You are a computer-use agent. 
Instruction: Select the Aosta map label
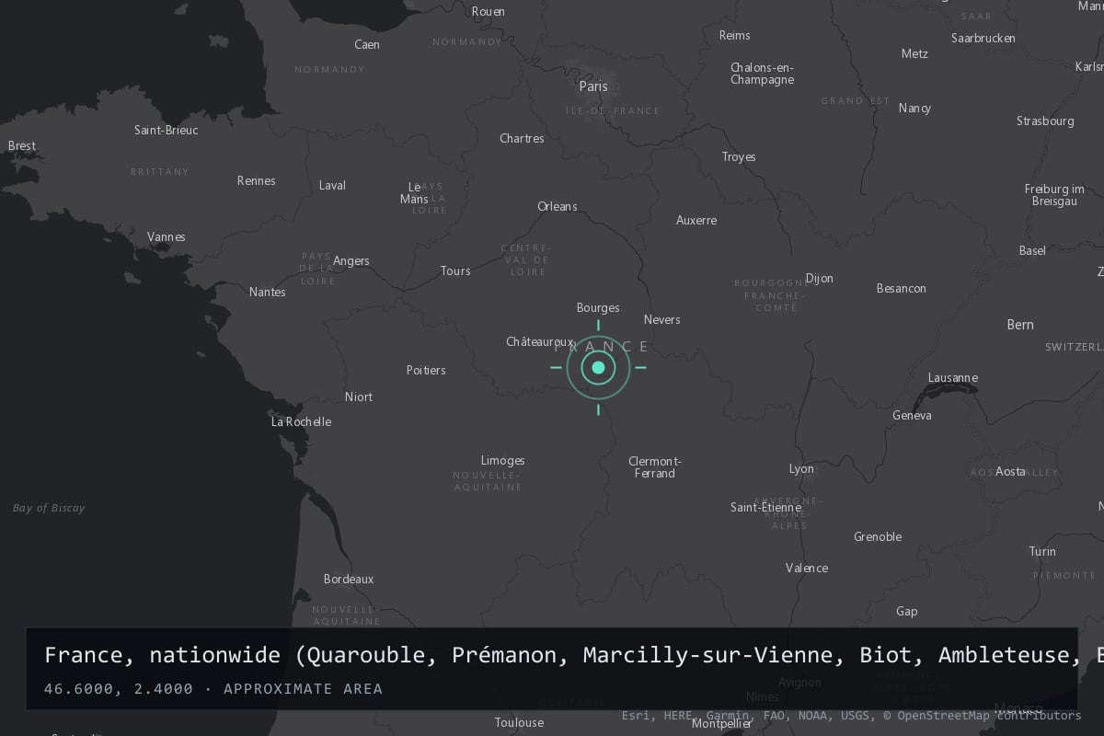click(1010, 471)
